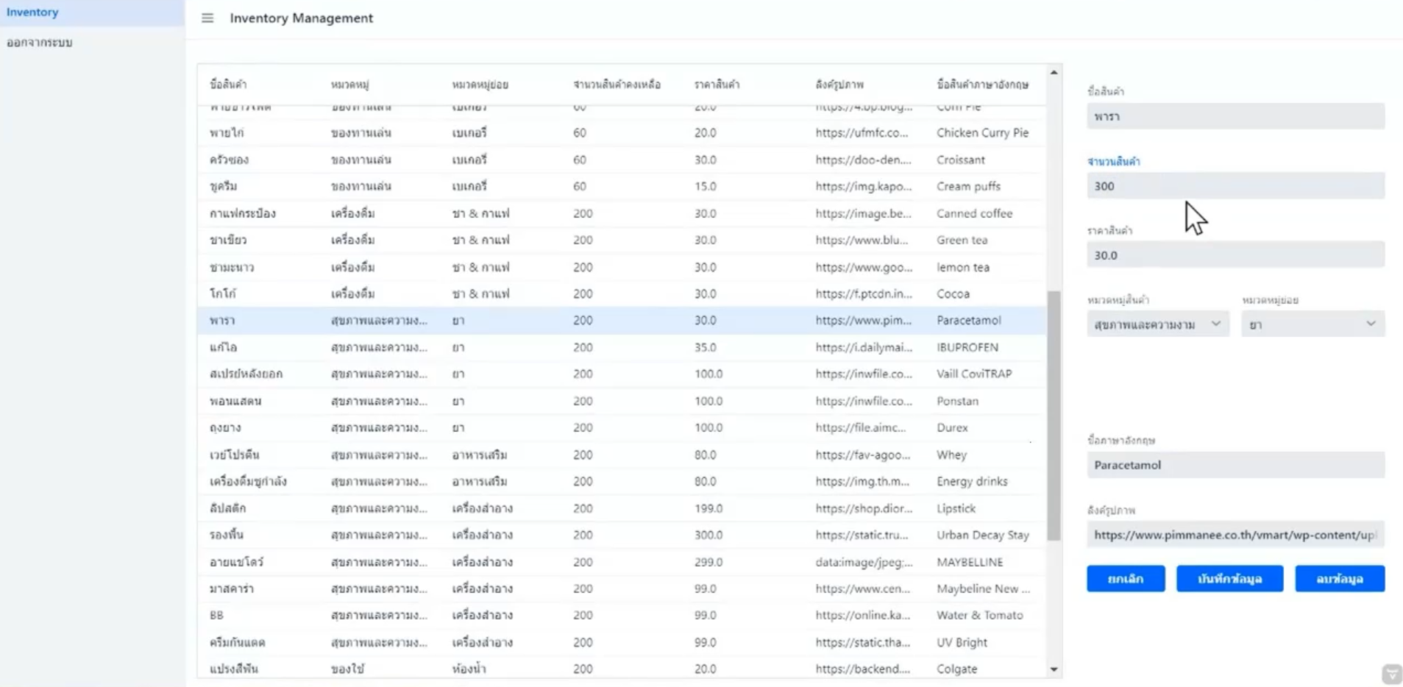The height and width of the screenshot is (687, 1403).
Task: Open the hamburger menu beside Inventory Management
Action: point(207,18)
